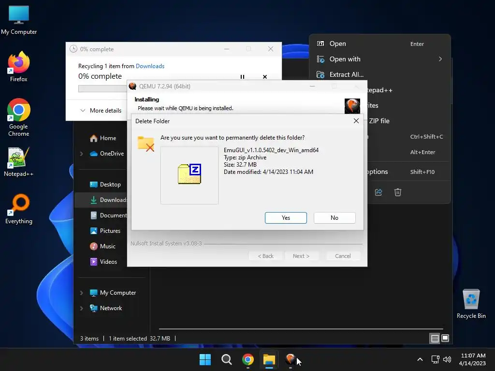Click the recycle dialog clock icon
495x371 pixels.
click(73, 49)
